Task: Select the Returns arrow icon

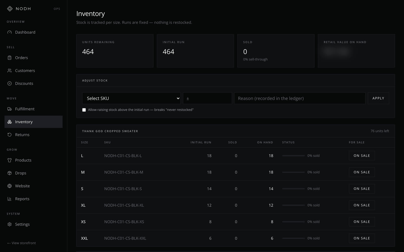Action: click(10, 135)
